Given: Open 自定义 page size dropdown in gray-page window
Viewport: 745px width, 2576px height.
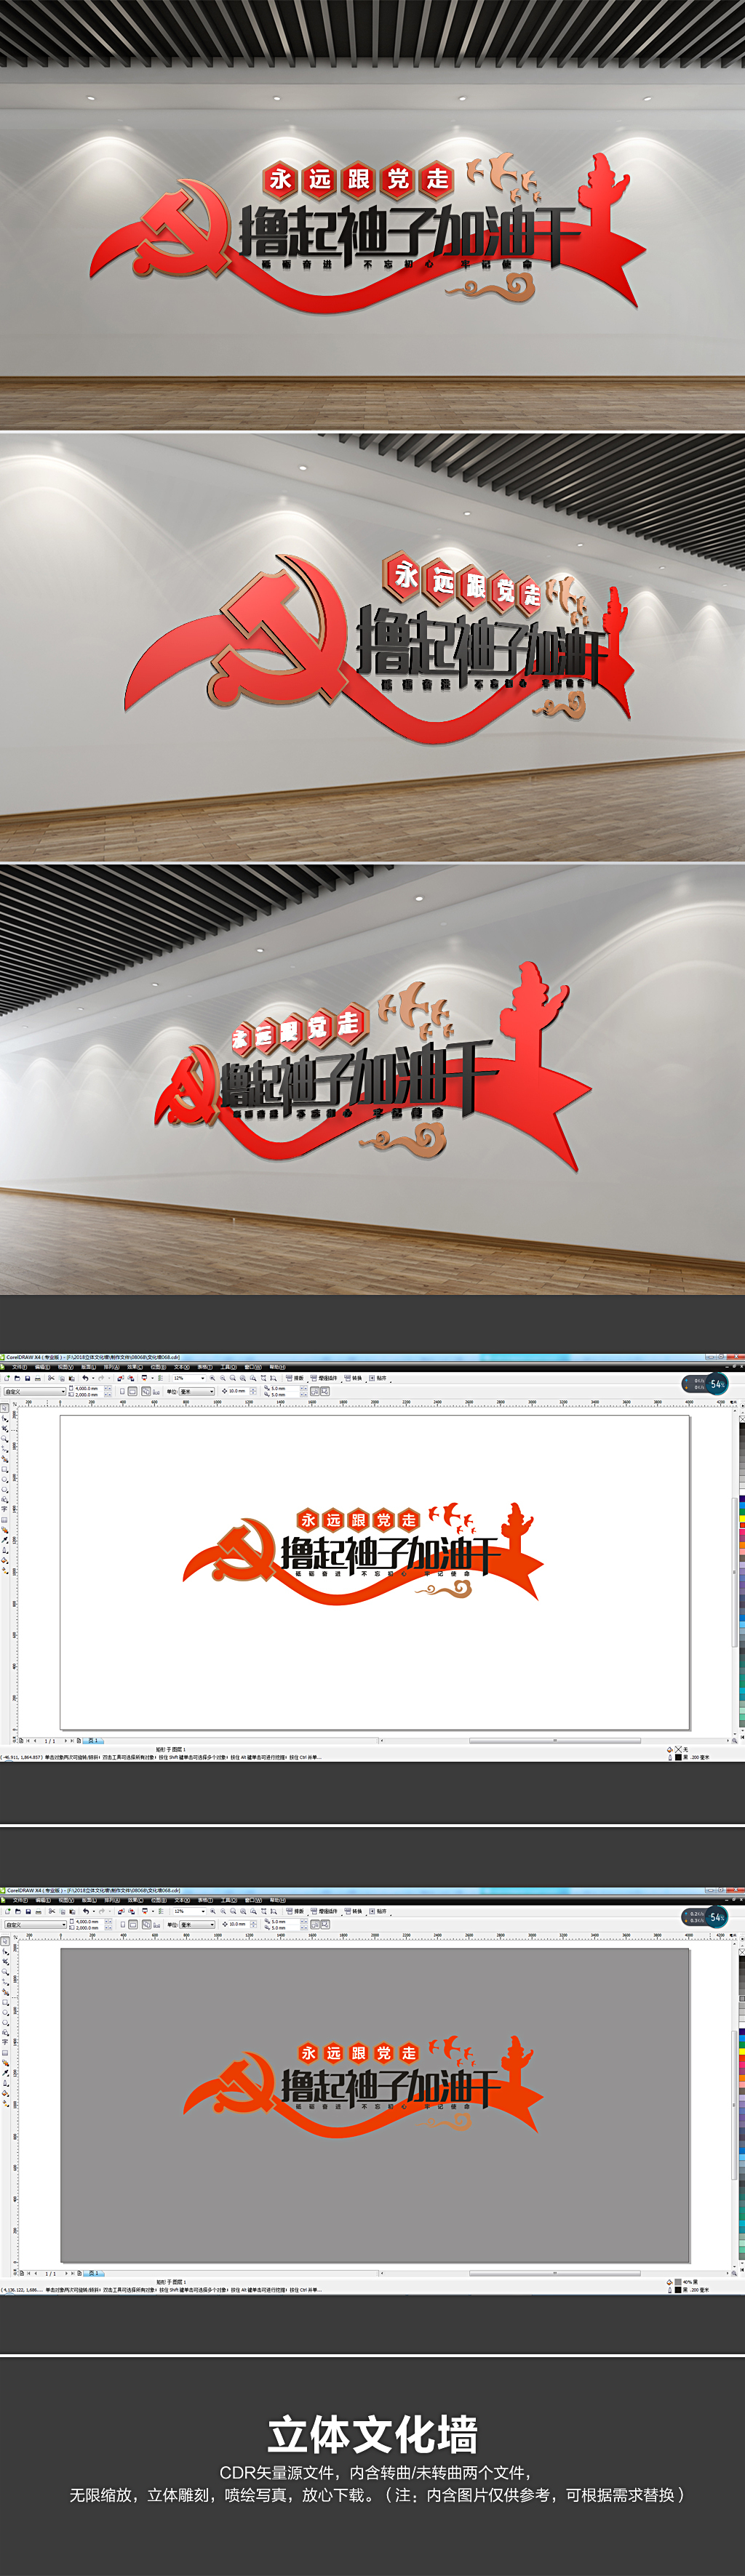Looking at the screenshot, I should tap(34, 1924).
